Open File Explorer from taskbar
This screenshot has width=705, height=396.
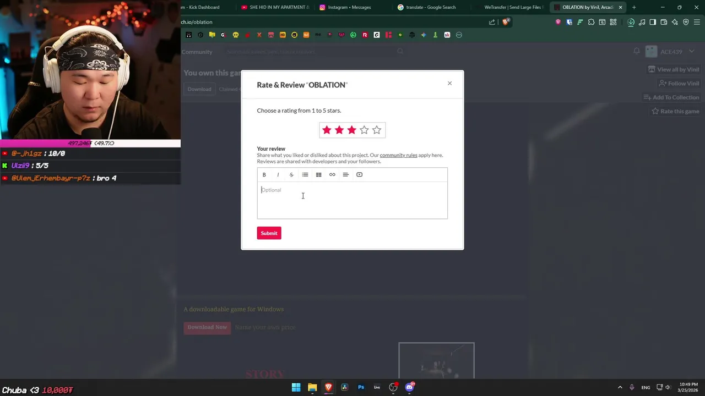click(312, 387)
